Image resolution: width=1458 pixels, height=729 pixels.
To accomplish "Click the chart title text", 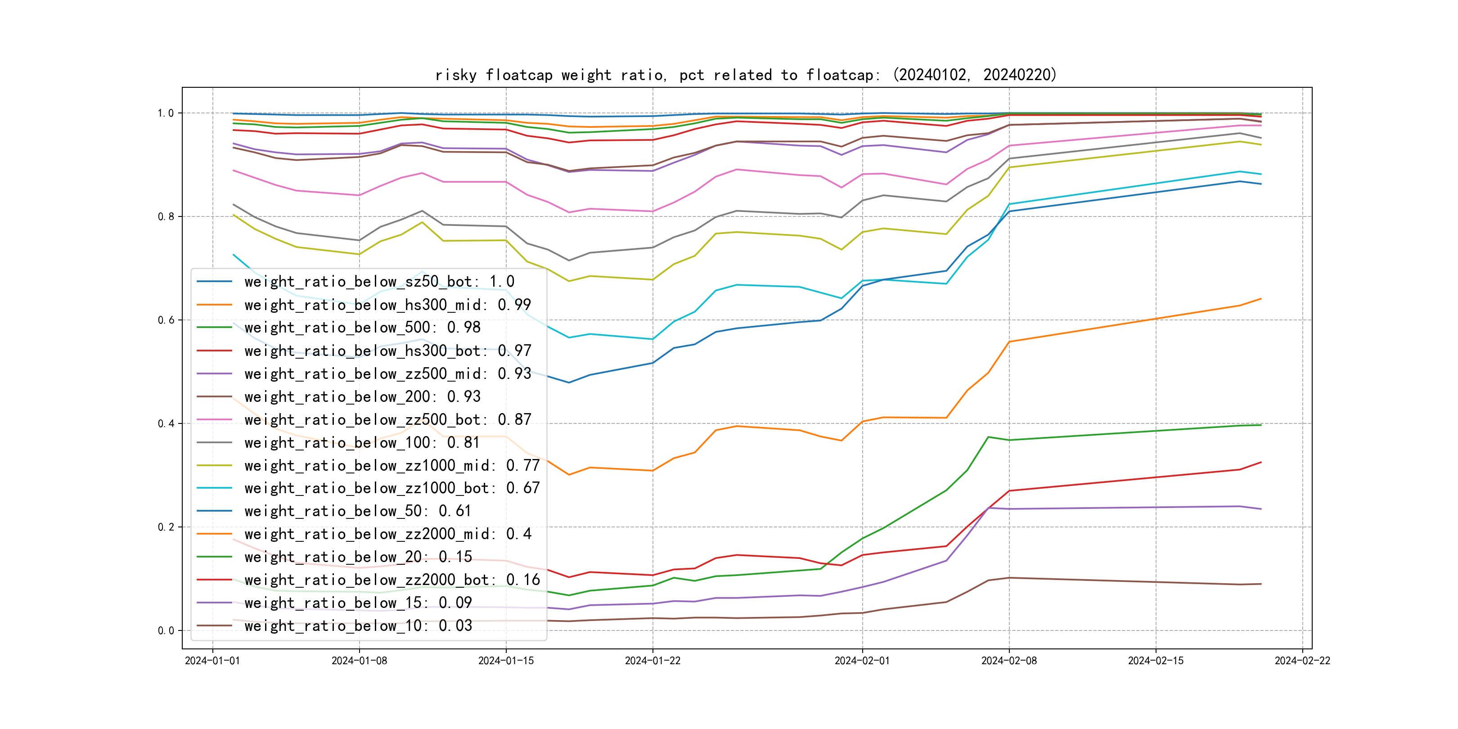I will [x=745, y=75].
